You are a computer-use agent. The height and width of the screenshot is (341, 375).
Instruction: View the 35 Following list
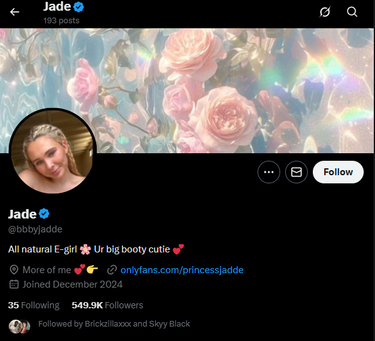pyautogui.click(x=33, y=305)
